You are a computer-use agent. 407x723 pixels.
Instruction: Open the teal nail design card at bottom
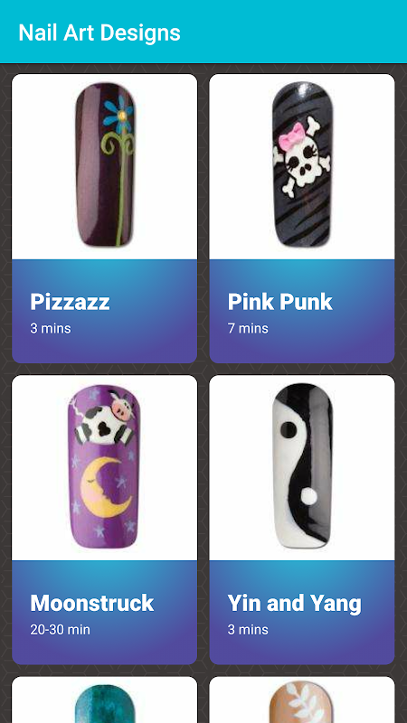click(104, 700)
